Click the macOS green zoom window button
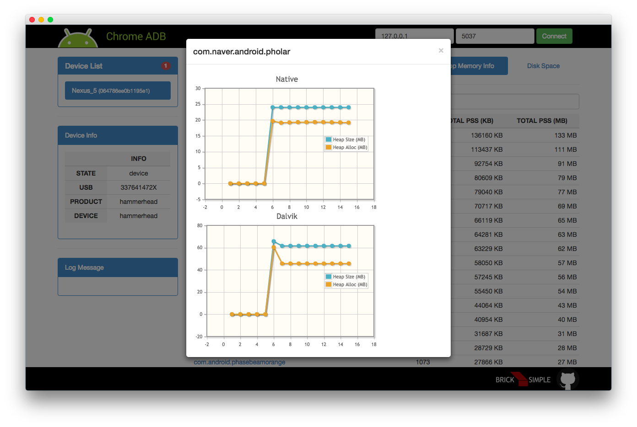Image resolution: width=637 pixels, height=427 pixels. pyautogui.click(x=50, y=20)
